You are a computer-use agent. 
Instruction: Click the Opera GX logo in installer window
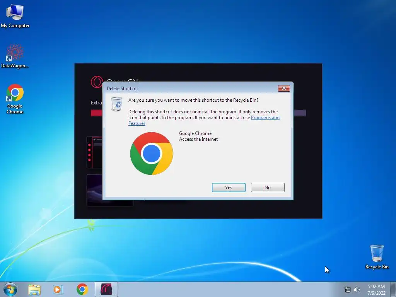pyautogui.click(x=97, y=82)
